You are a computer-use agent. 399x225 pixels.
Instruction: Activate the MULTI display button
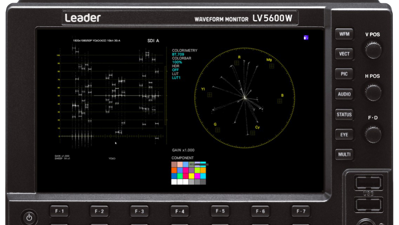click(344, 154)
